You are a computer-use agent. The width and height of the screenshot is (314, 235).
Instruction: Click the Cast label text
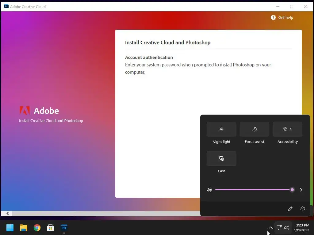pyautogui.click(x=221, y=171)
